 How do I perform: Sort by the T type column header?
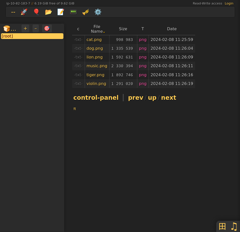143,29
